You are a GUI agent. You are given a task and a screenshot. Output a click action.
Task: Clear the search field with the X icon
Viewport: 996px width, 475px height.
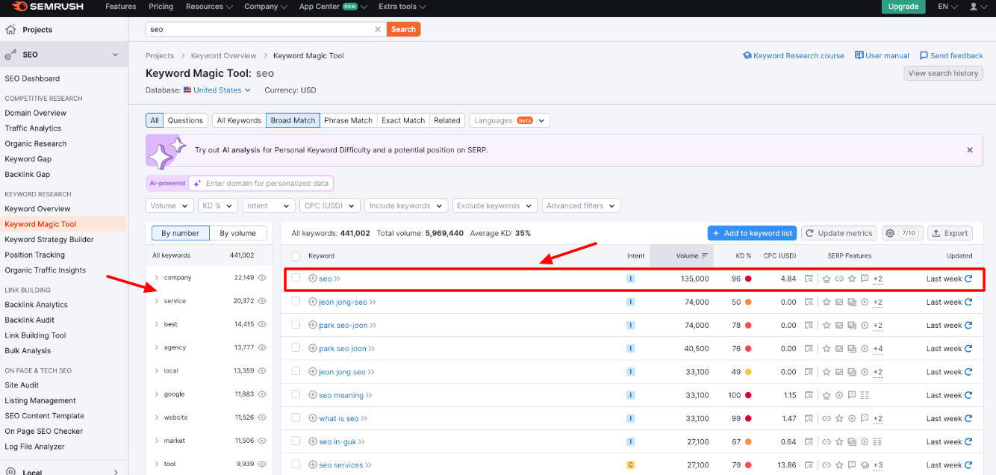coord(378,30)
